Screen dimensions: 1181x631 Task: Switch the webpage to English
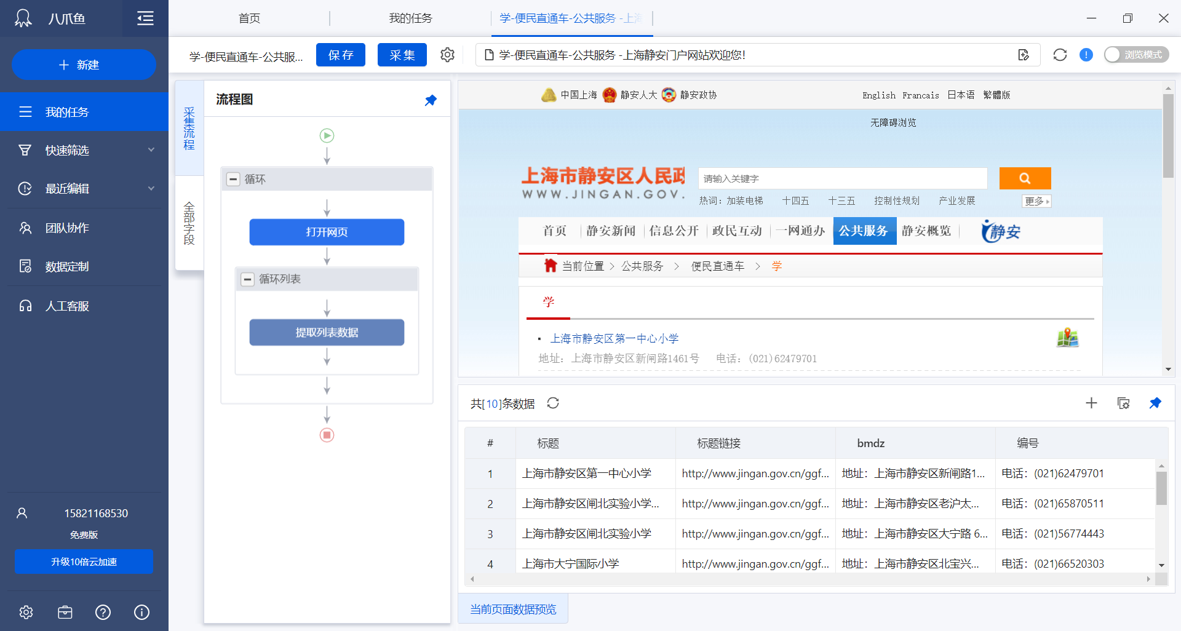tap(878, 95)
